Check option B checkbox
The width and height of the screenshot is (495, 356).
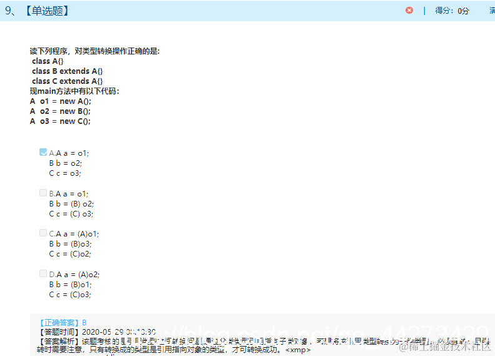[43, 193]
